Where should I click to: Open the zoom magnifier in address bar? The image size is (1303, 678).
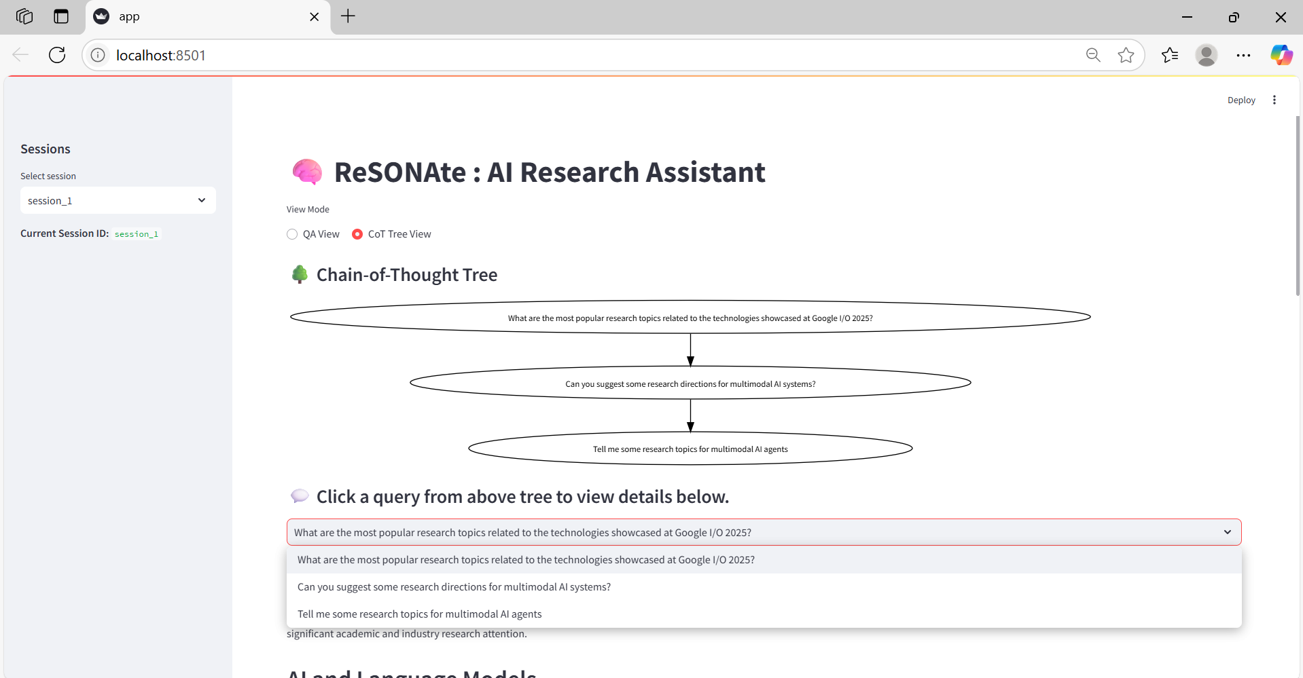pos(1093,55)
